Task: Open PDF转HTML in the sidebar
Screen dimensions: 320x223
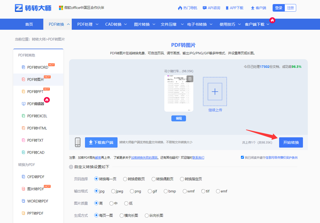Action: 37,128
